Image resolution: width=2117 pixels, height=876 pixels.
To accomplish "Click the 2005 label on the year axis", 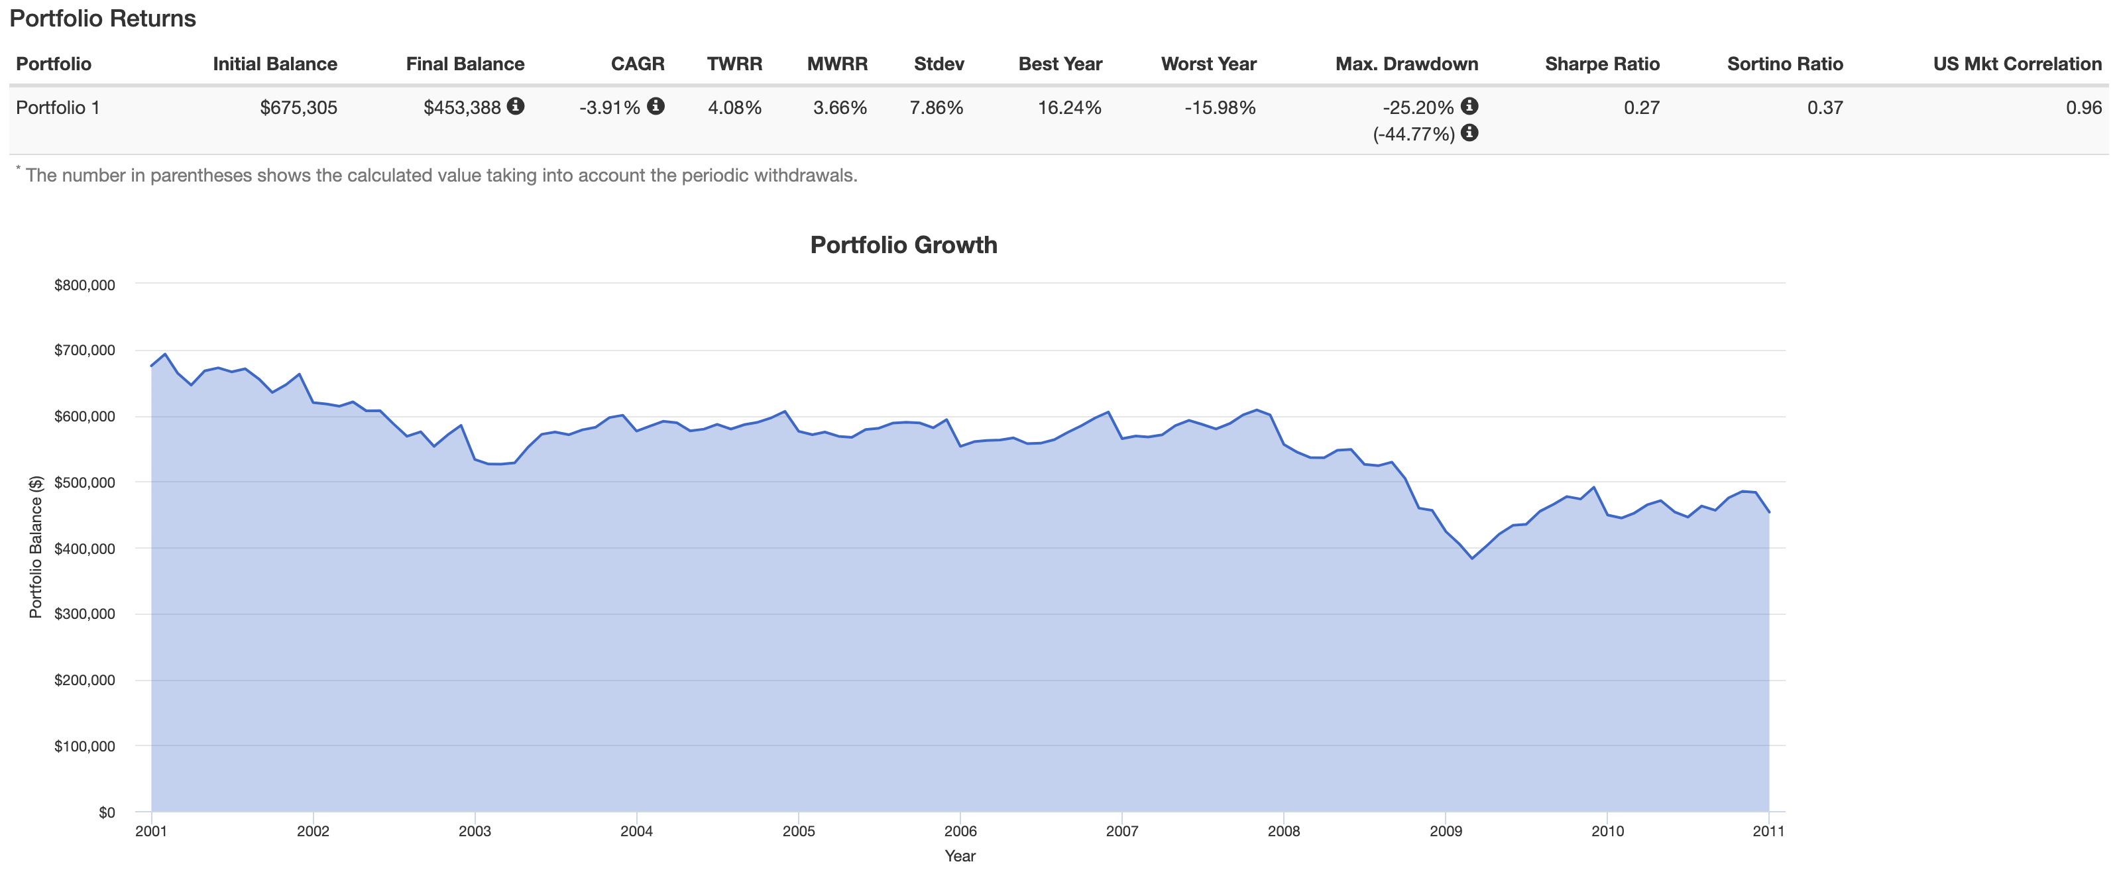I will click(x=798, y=831).
